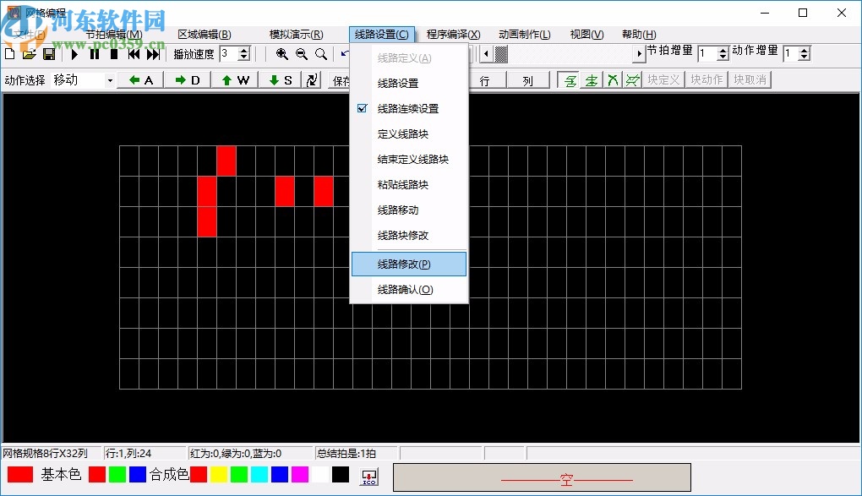This screenshot has width=862, height=496.
Task: Open the 线路设置(C) menu
Action: pyautogui.click(x=381, y=35)
